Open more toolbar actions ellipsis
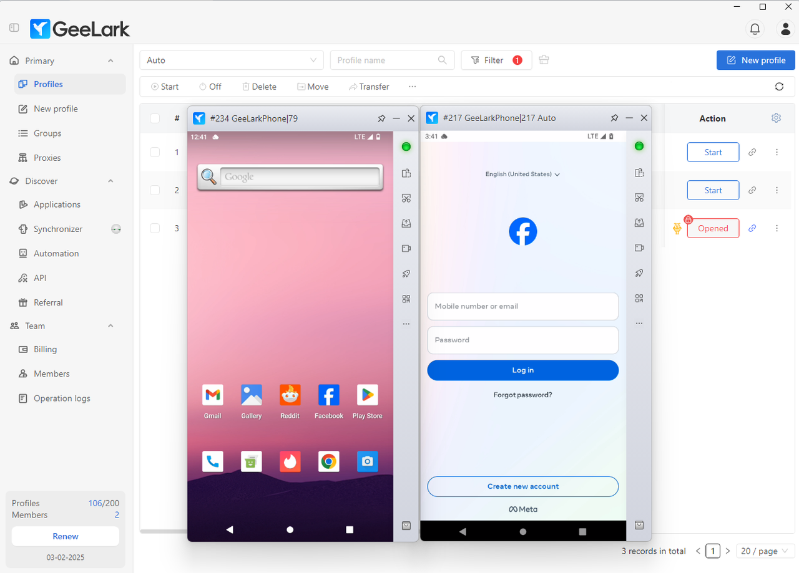This screenshot has height=573, width=799. point(412,87)
